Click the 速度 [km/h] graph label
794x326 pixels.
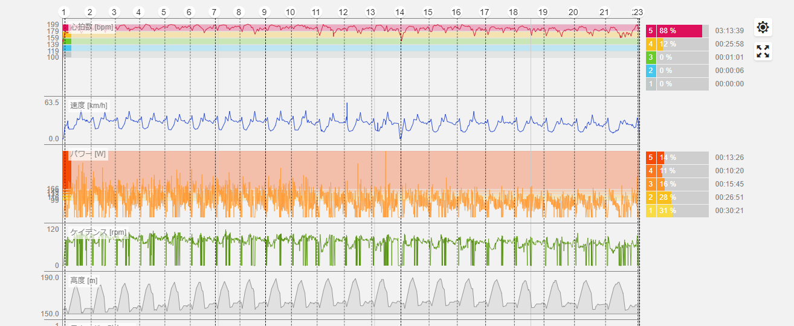(89, 106)
